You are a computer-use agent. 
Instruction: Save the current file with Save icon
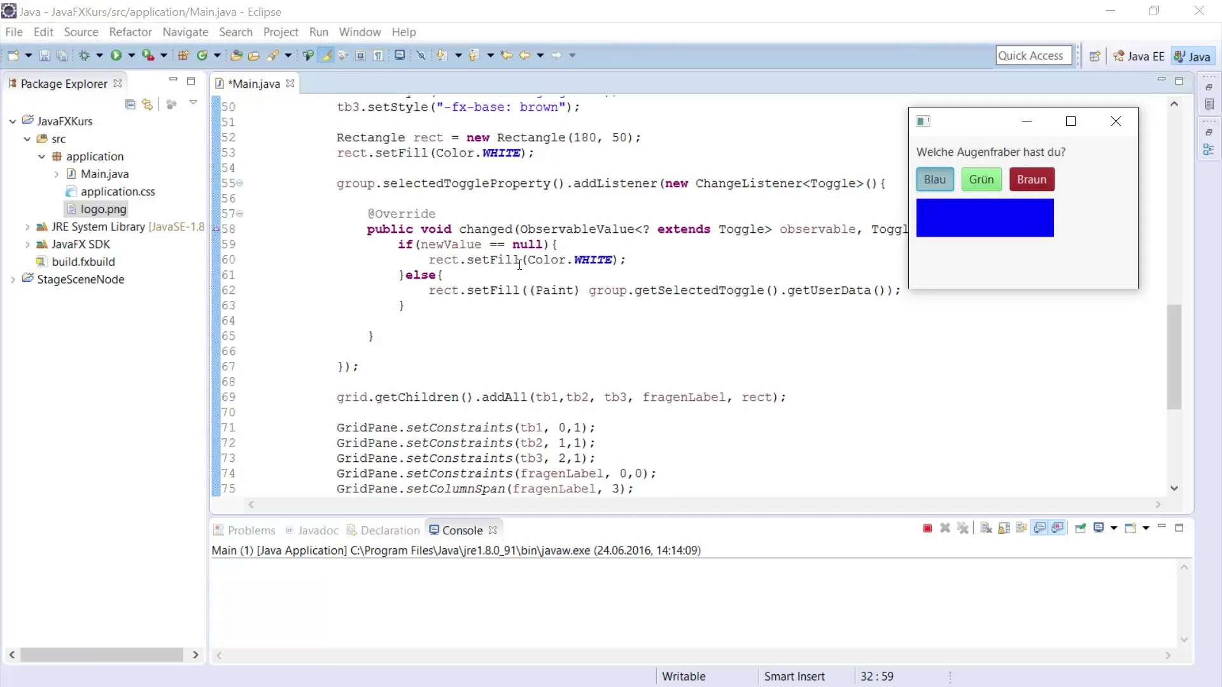[45, 55]
